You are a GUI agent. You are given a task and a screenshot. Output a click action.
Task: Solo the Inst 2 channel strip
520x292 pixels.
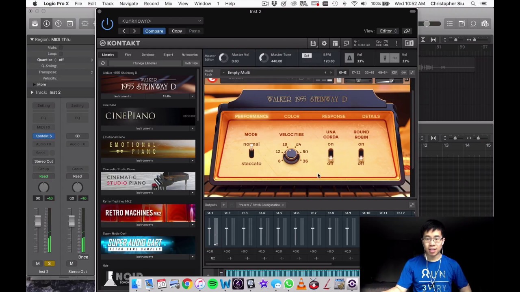pyautogui.click(x=49, y=264)
